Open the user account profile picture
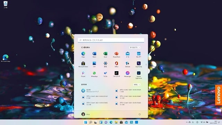Screen dimensions: 222x125 [83, 114]
